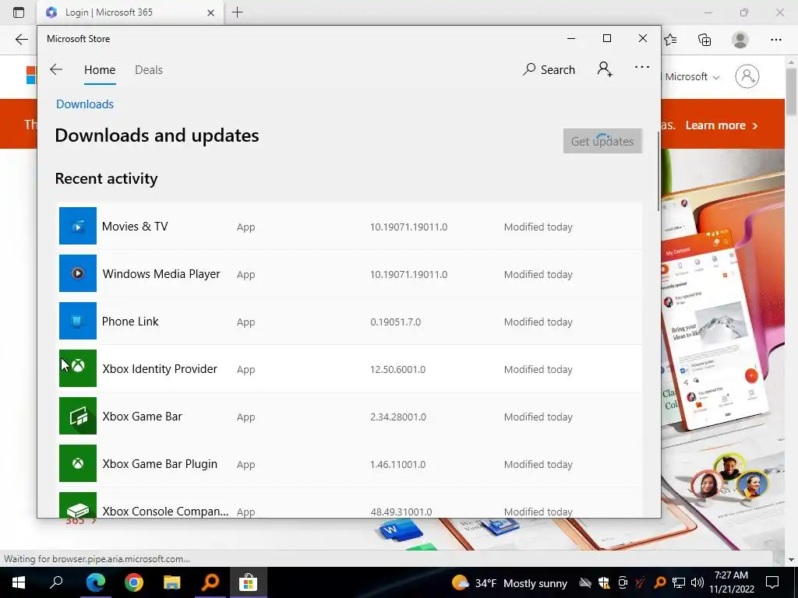Open the Downloads breadcrumb link
The width and height of the screenshot is (798, 598).
pos(84,104)
